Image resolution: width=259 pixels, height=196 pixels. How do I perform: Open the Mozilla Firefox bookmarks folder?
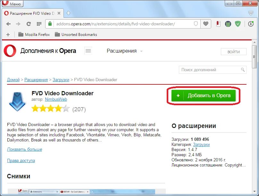(34, 35)
